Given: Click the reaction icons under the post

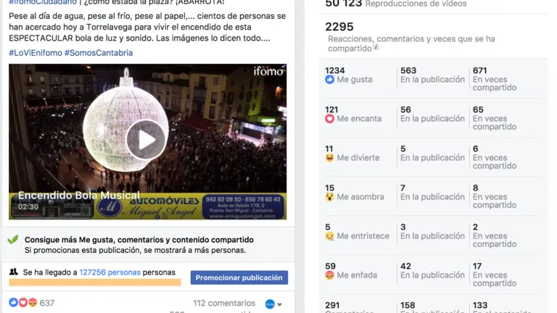Looking at the screenshot, I should pyautogui.click(x=23, y=303).
